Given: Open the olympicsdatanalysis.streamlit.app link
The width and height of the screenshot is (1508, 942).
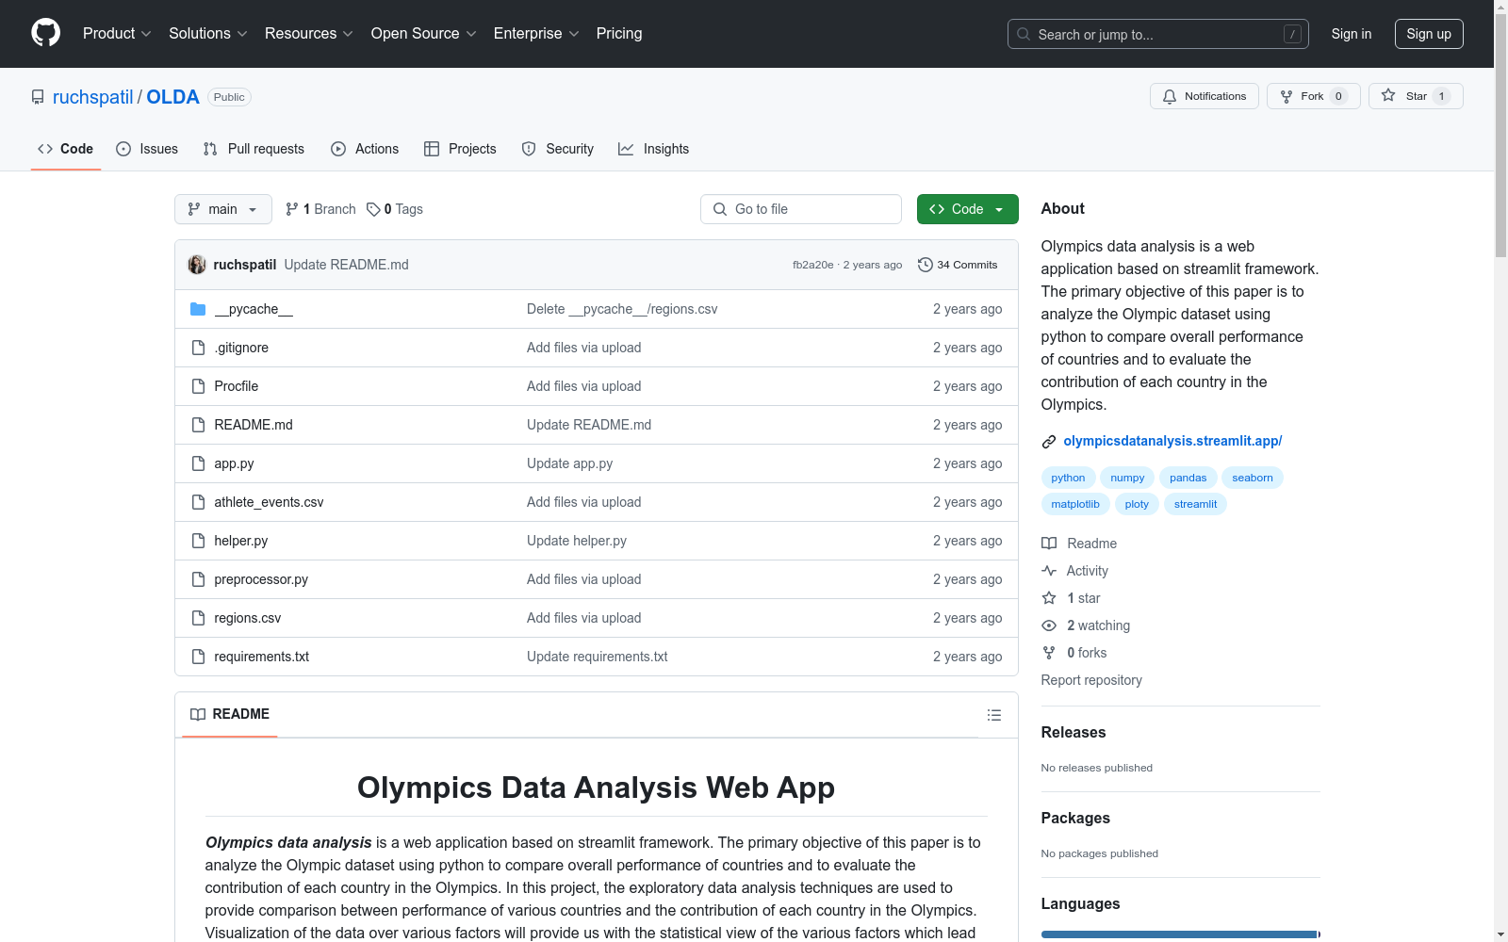Looking at the screenshot, I should (x=1172, y=441).
